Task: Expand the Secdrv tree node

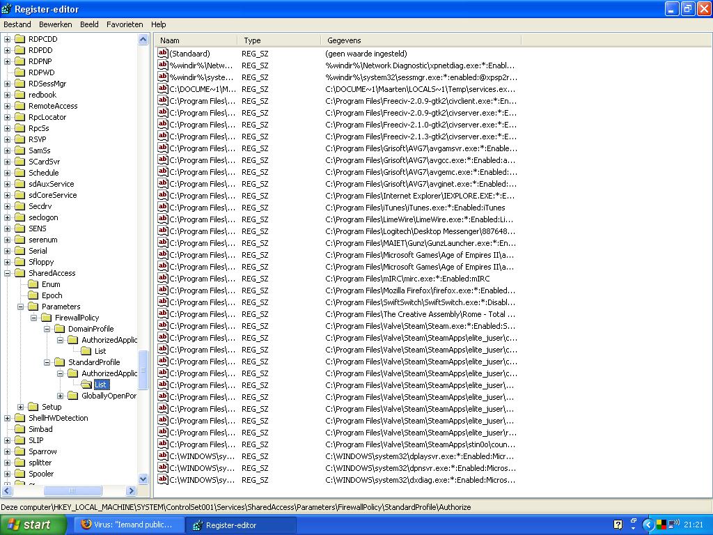Action: (x=7, y=206)
